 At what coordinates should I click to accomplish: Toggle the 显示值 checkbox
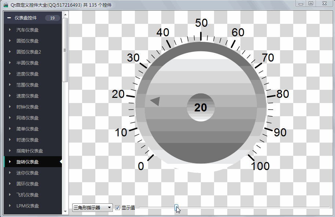tap(117, 207)
